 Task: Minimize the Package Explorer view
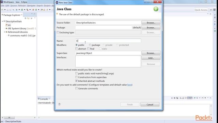pyautogui.click(x=32, y=14)
